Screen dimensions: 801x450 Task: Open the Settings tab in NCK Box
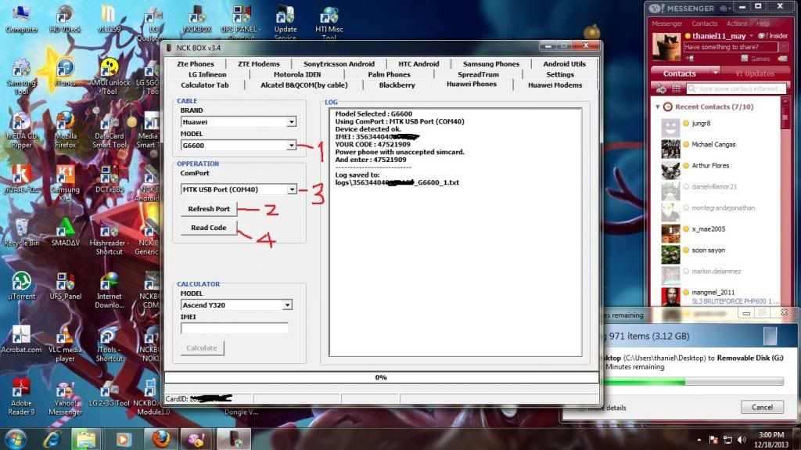[559, 74]
